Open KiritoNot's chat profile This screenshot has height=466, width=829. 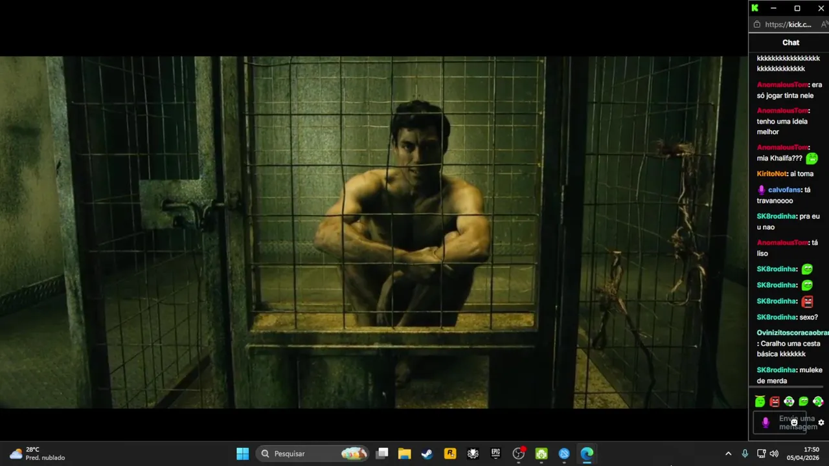(x=772, y=174)
